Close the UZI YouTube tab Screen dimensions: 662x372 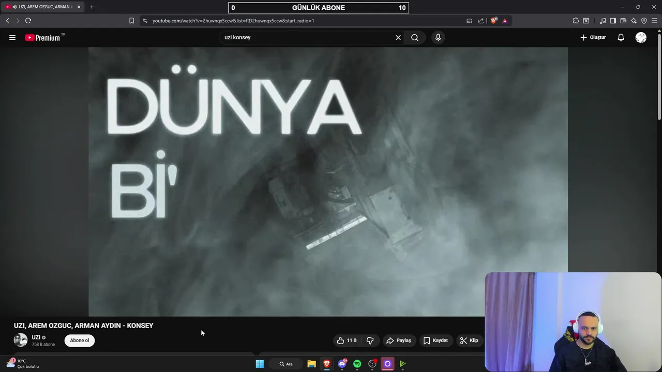click(x=79, y=7)
